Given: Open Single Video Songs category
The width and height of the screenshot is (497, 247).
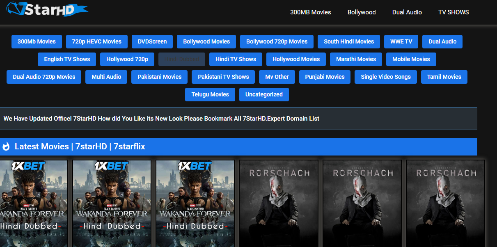Looking at the screenshot, I should point(386,77).
